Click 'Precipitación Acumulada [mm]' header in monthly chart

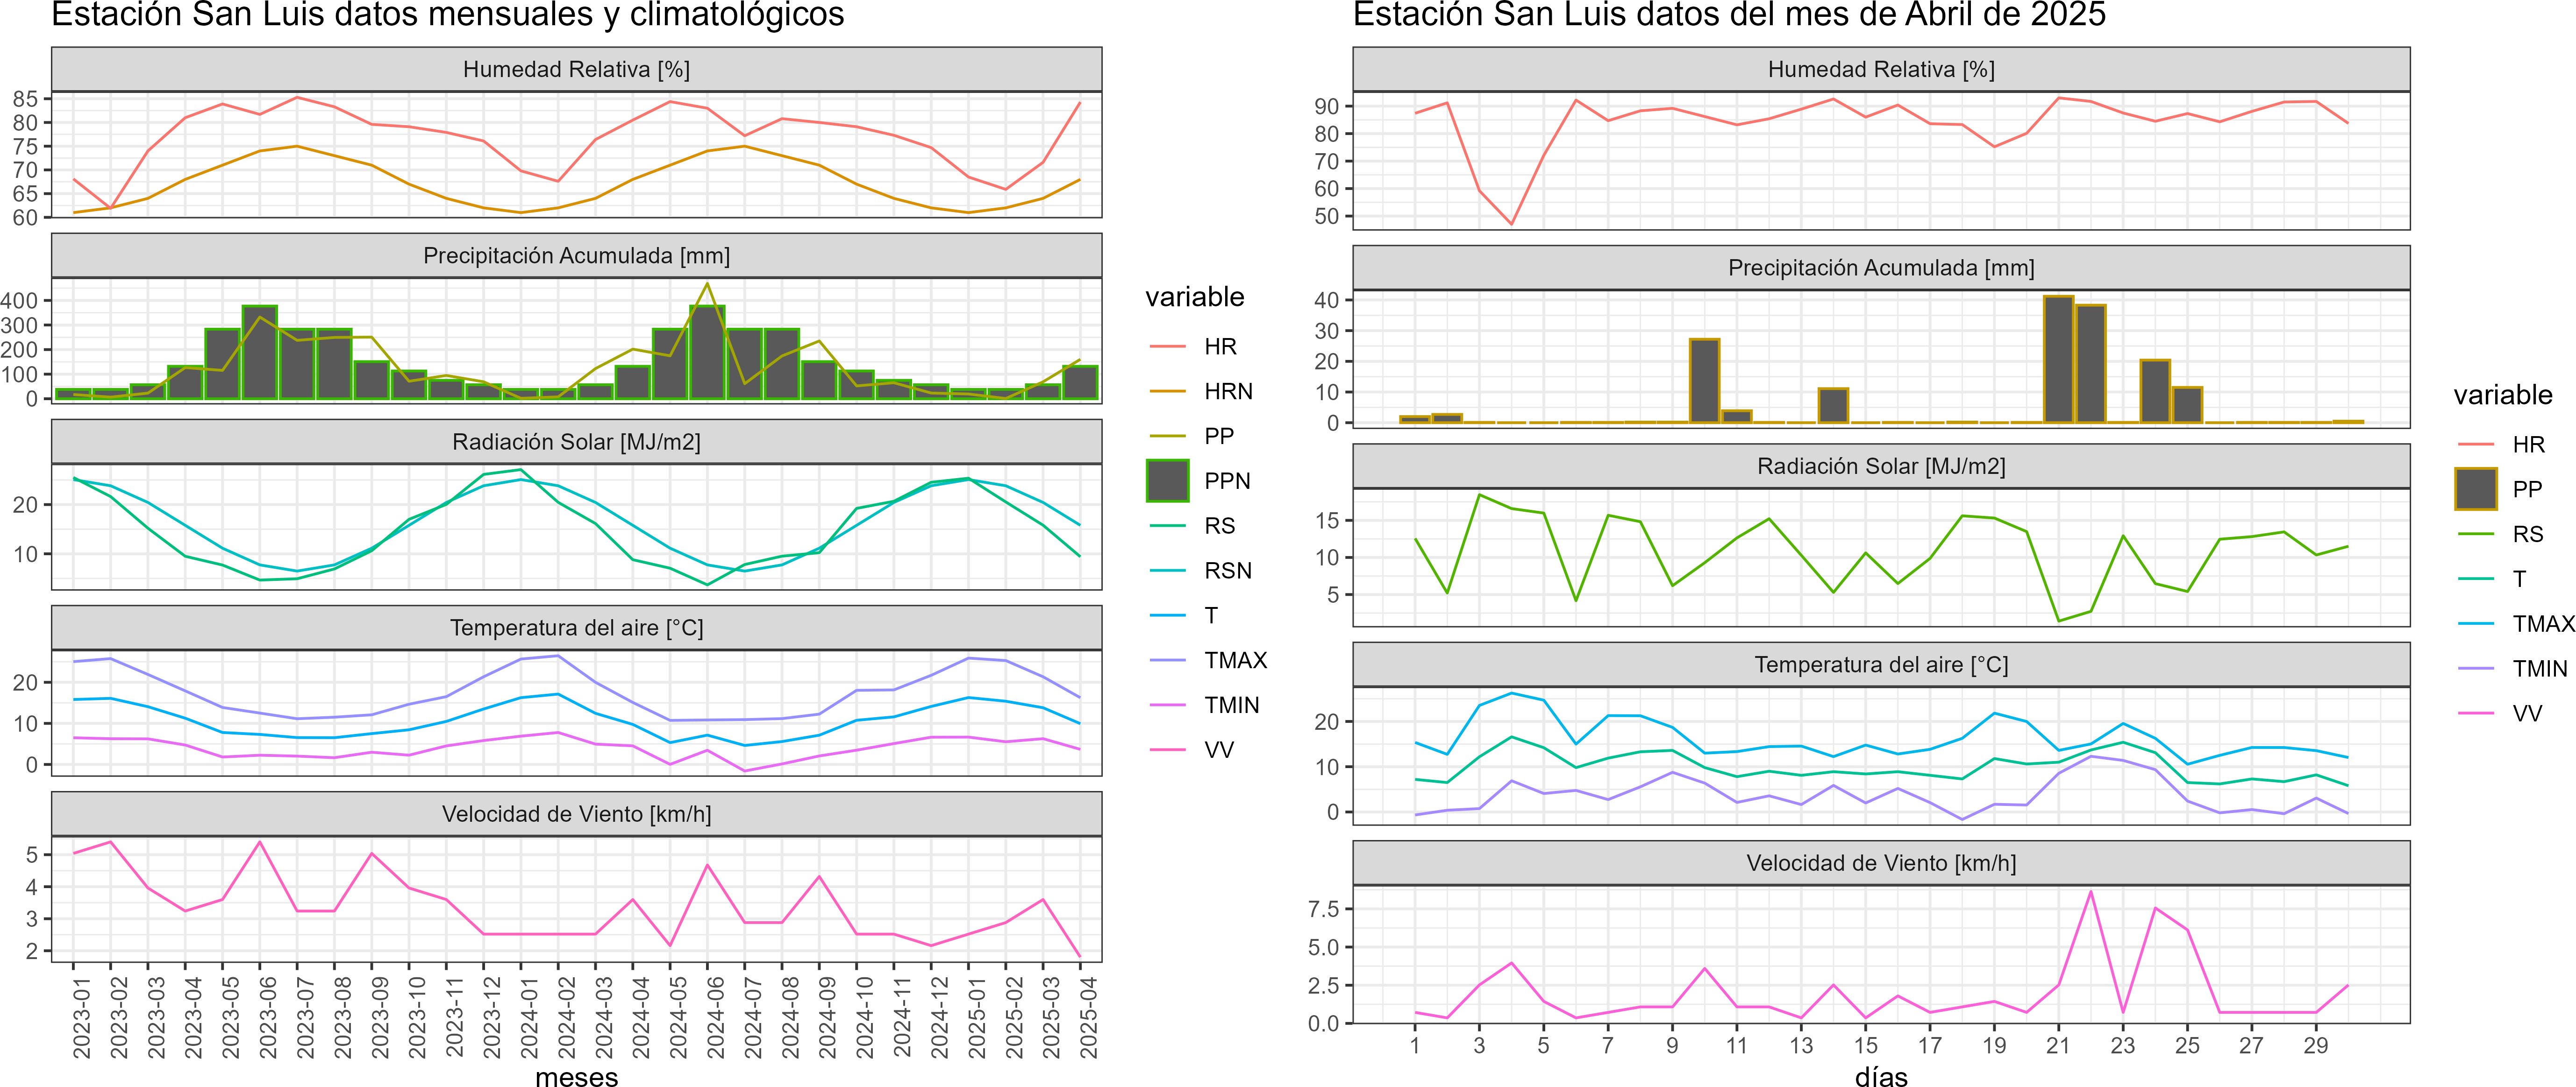point(576,256)
